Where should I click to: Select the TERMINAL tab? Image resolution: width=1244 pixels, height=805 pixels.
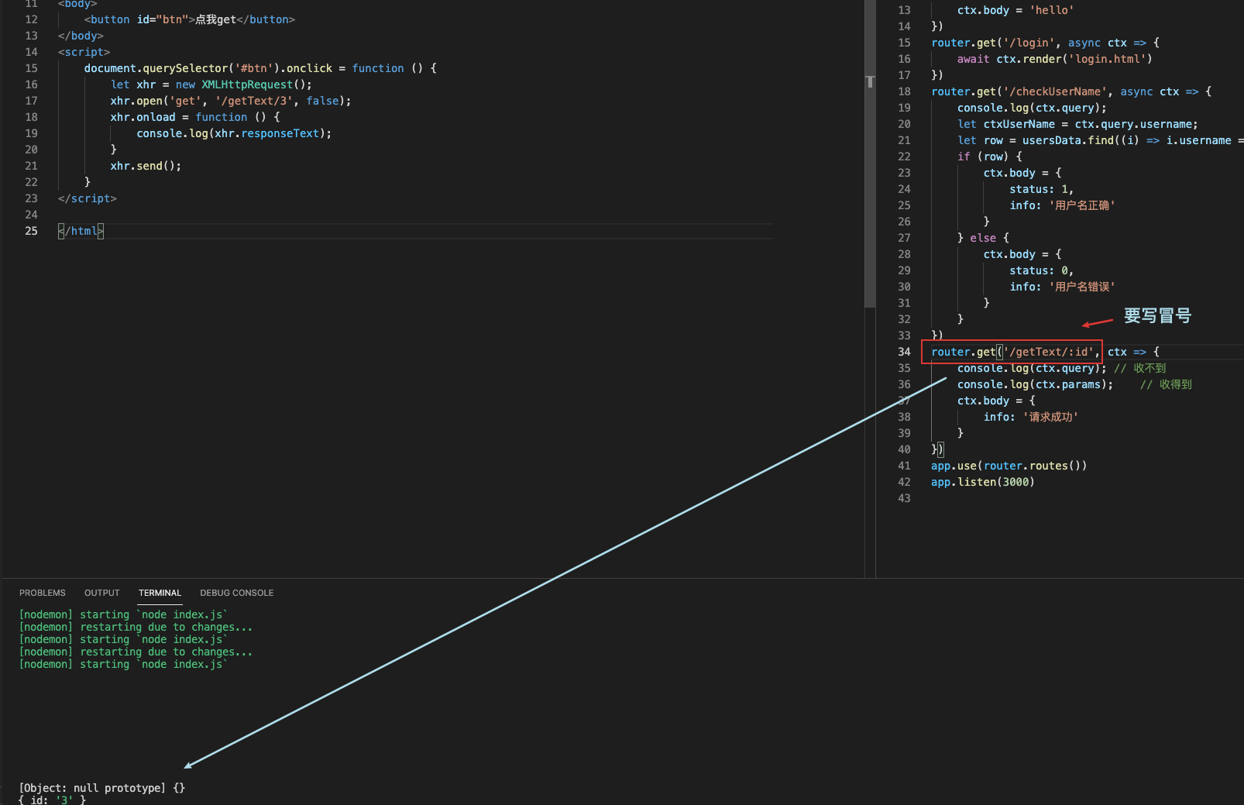[160, 593]
